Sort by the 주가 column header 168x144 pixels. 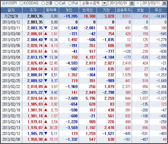[33, 10]
